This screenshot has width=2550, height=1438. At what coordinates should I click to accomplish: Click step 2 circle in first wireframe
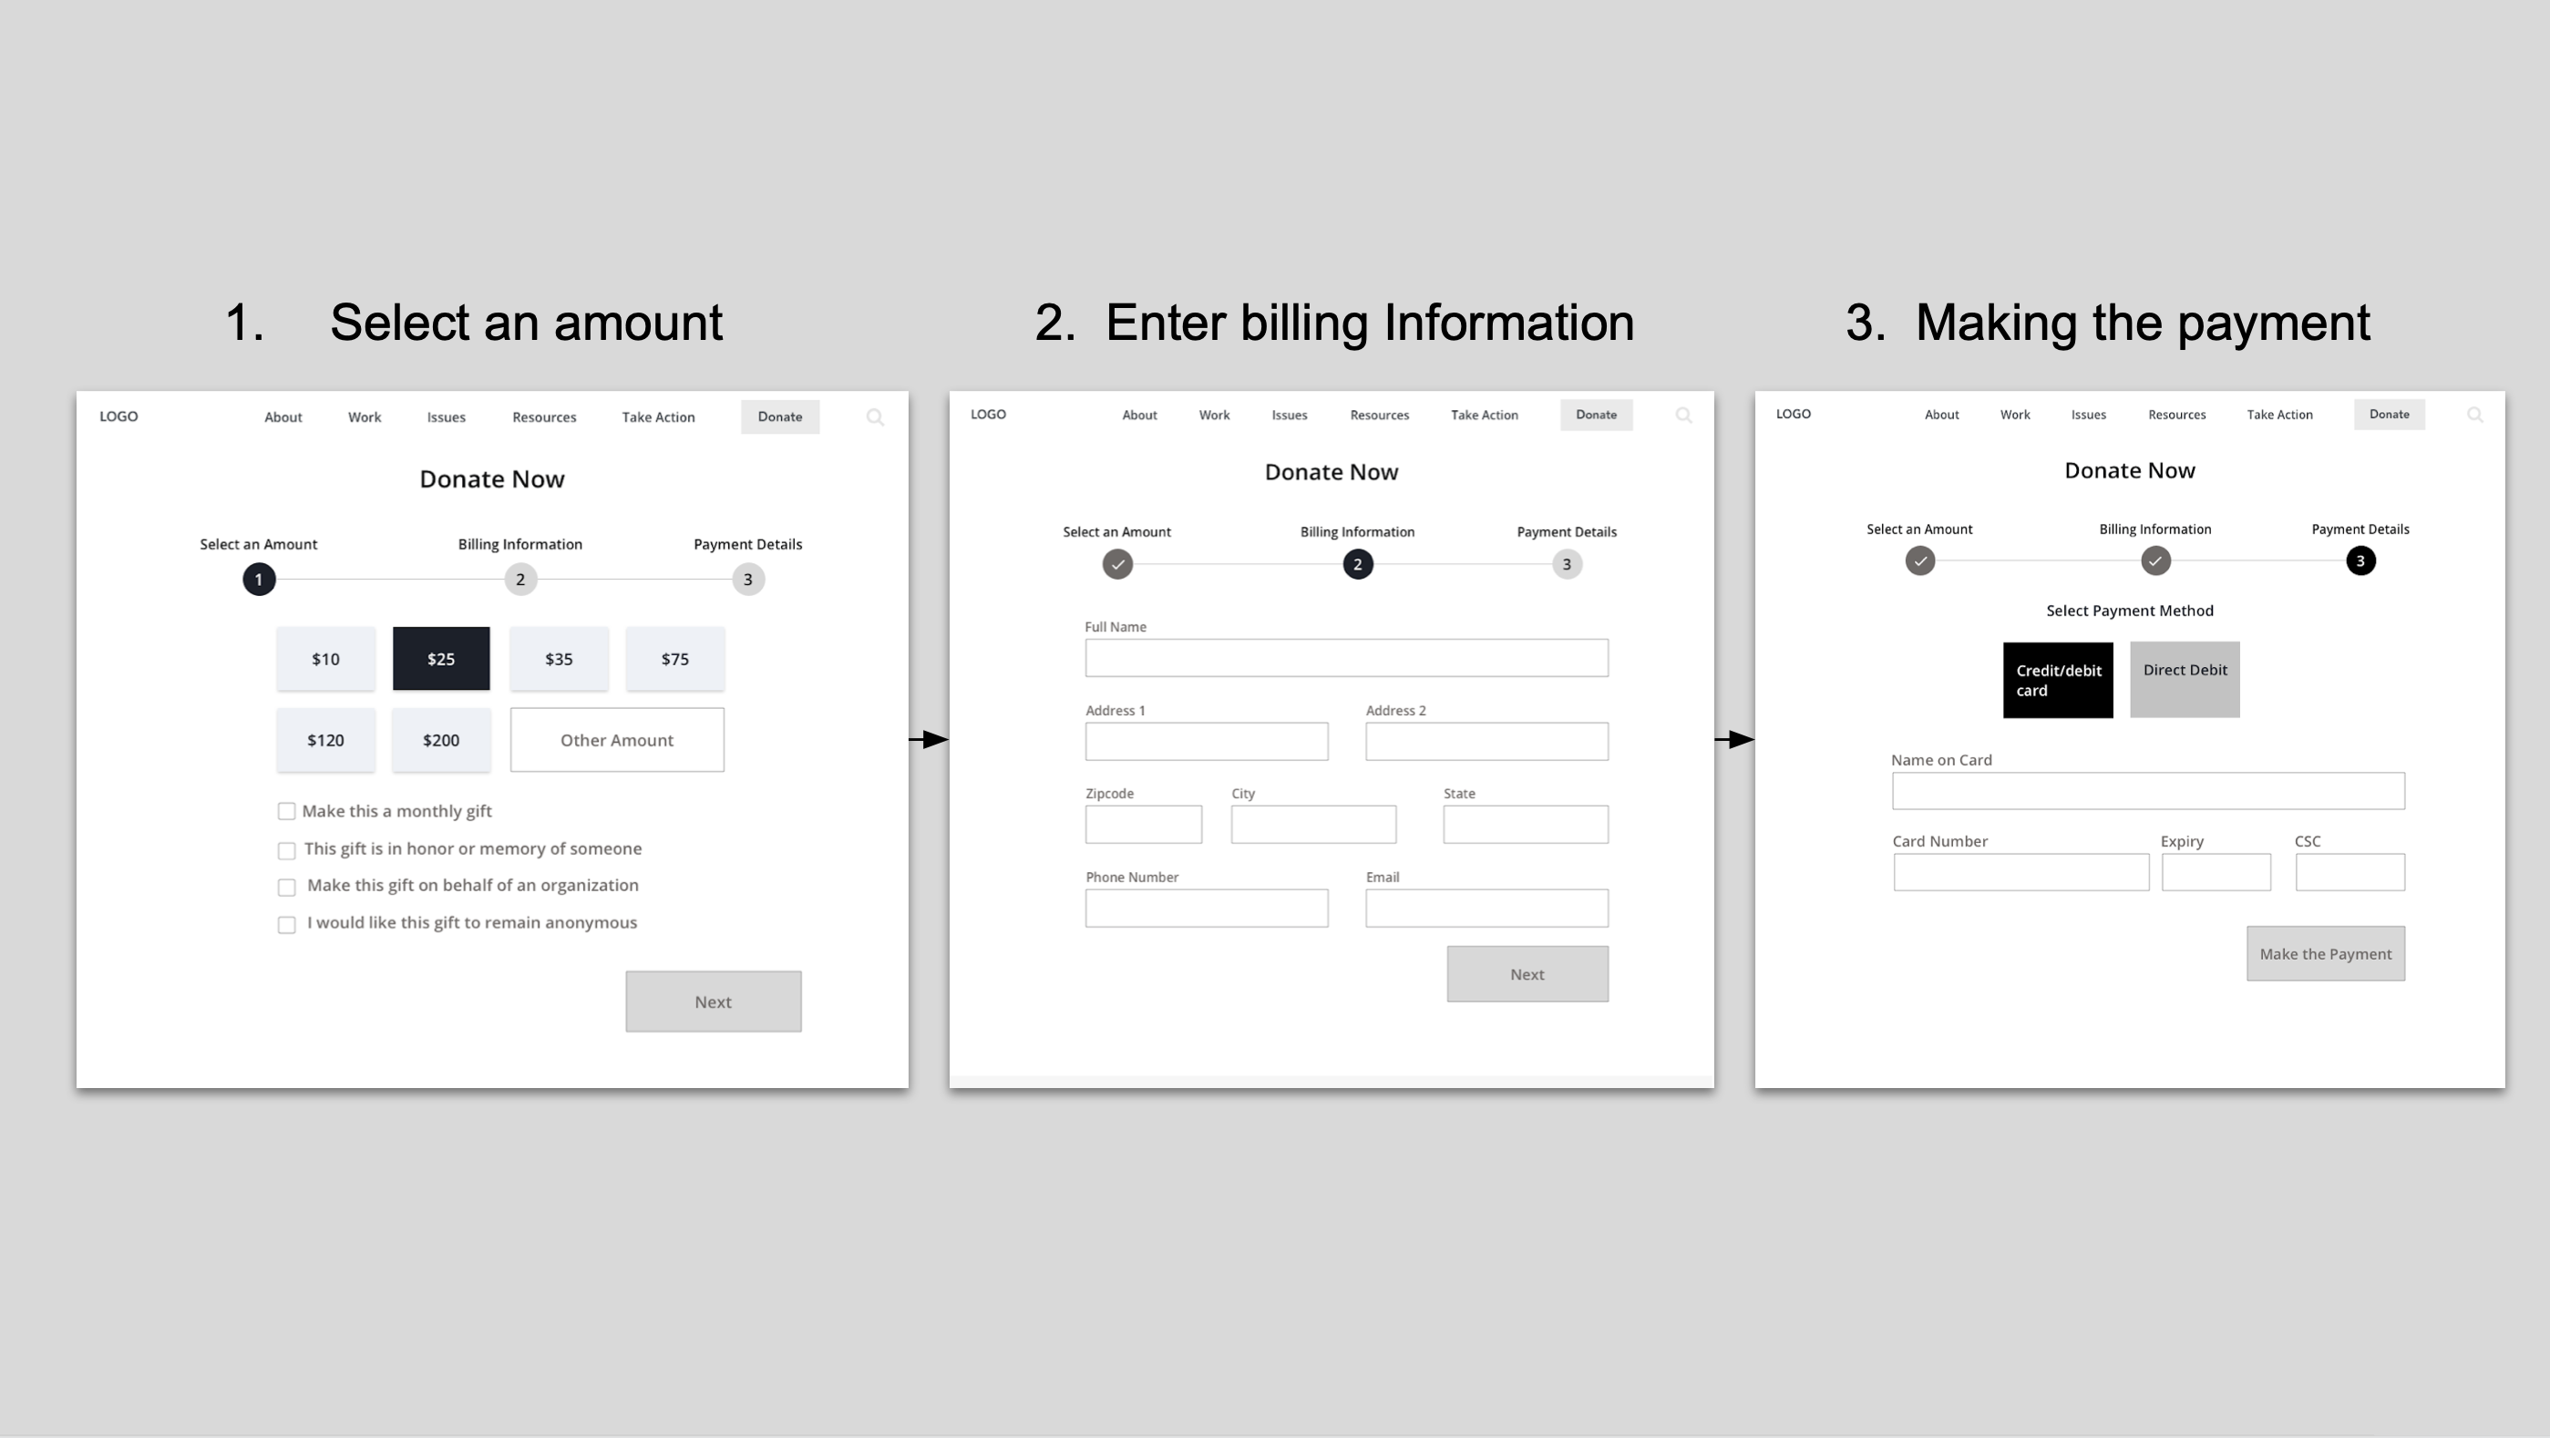(520, 580)
